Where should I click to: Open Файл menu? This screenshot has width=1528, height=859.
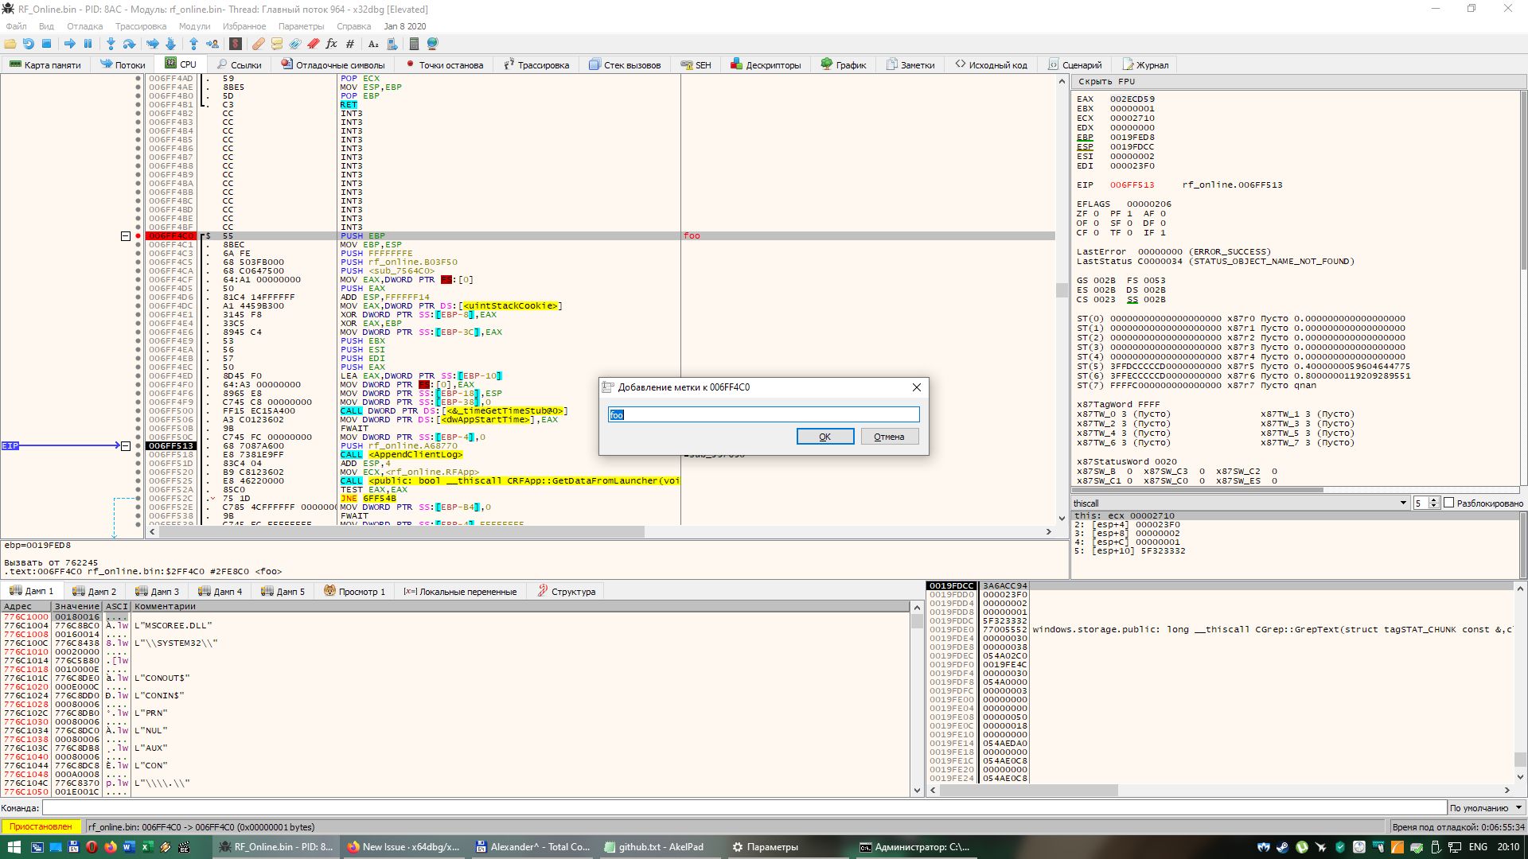tap(16, 26)
